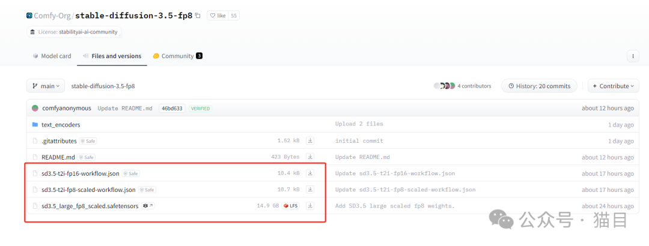The width and height of the screenshot is (649, 246).
Task: Click the like heart button
Action: coord(218,16)
